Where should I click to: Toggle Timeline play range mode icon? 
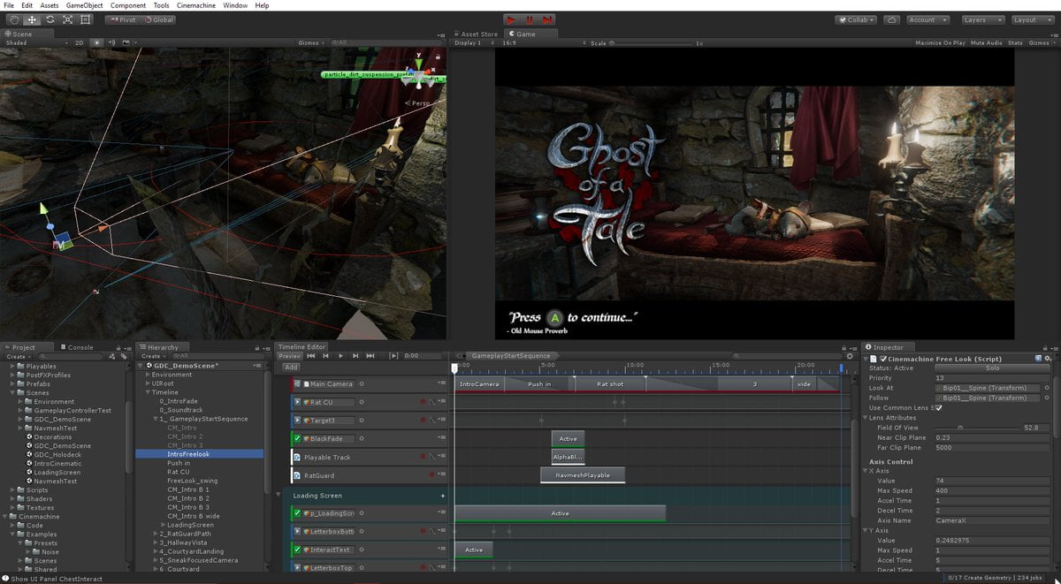[x=394, y=356]
